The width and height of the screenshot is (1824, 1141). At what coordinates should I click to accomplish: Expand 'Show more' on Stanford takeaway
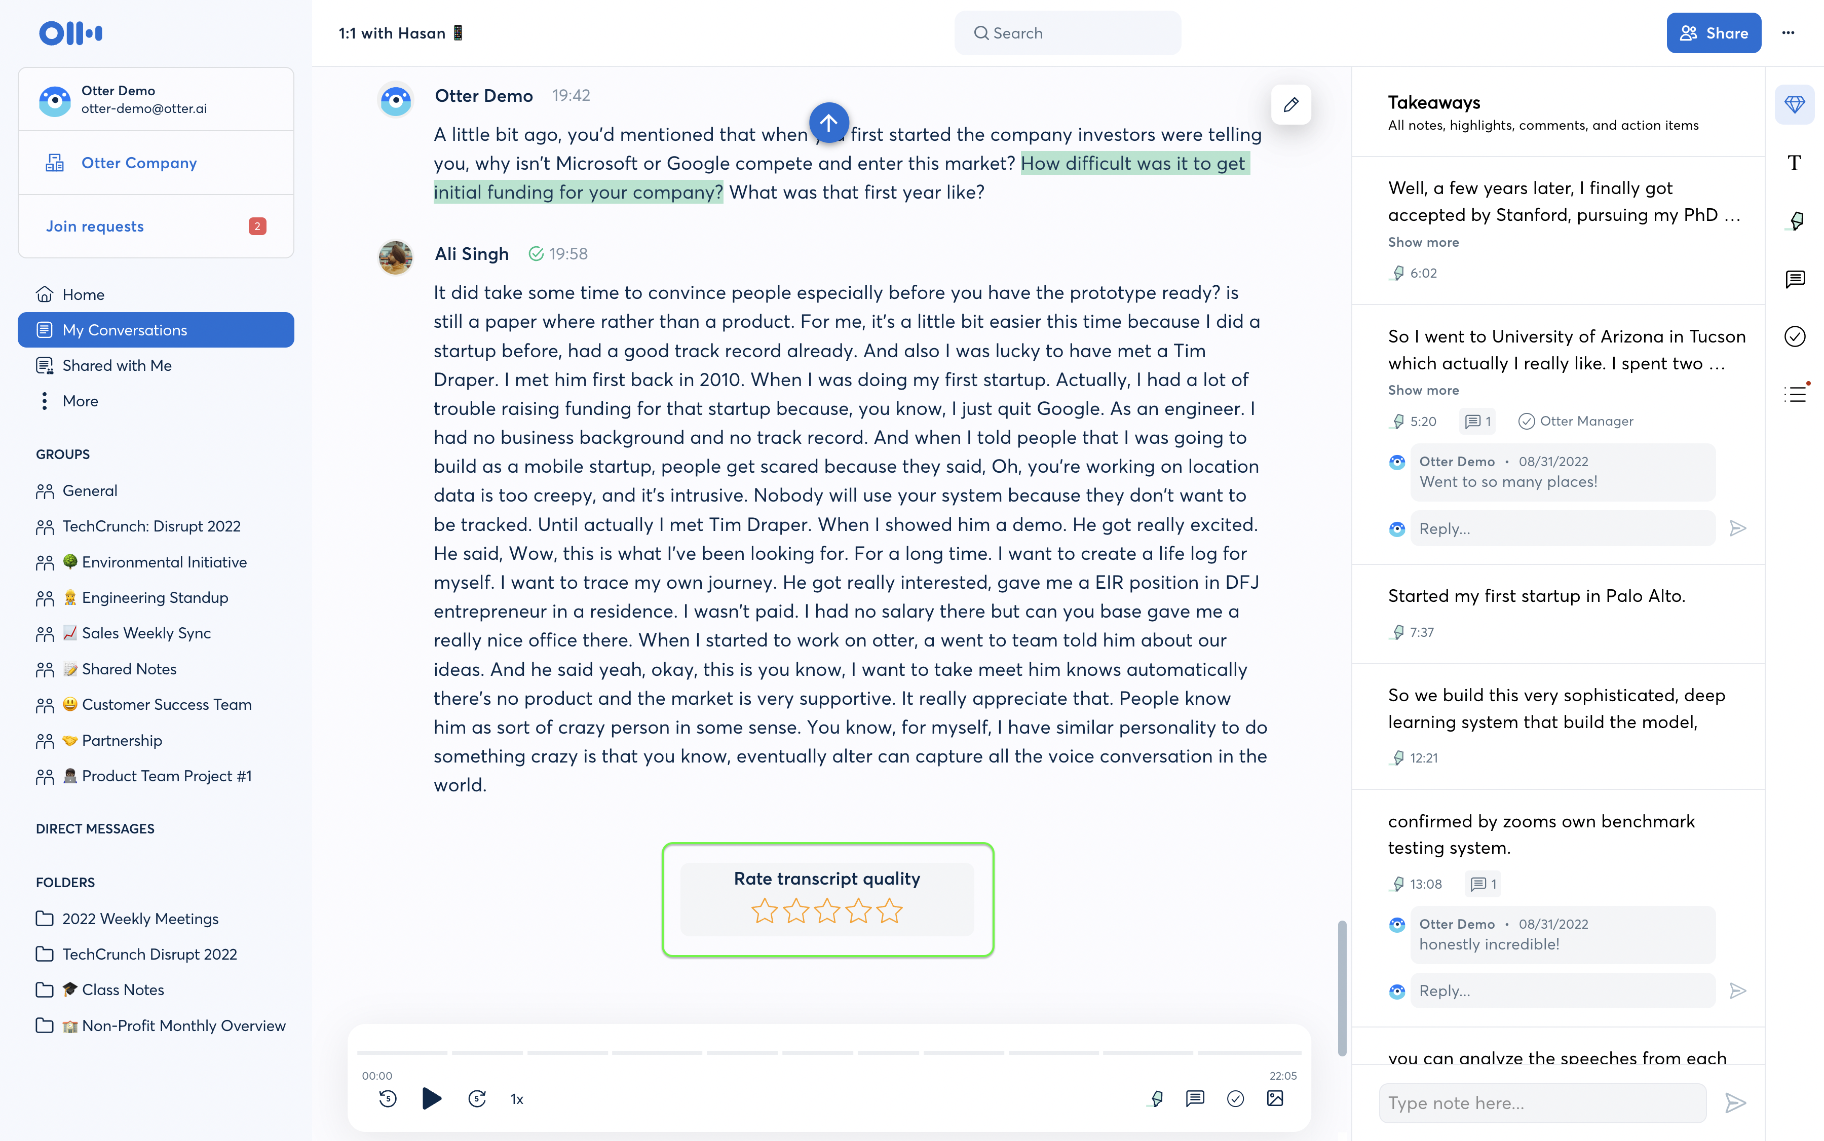point(1423,242)
